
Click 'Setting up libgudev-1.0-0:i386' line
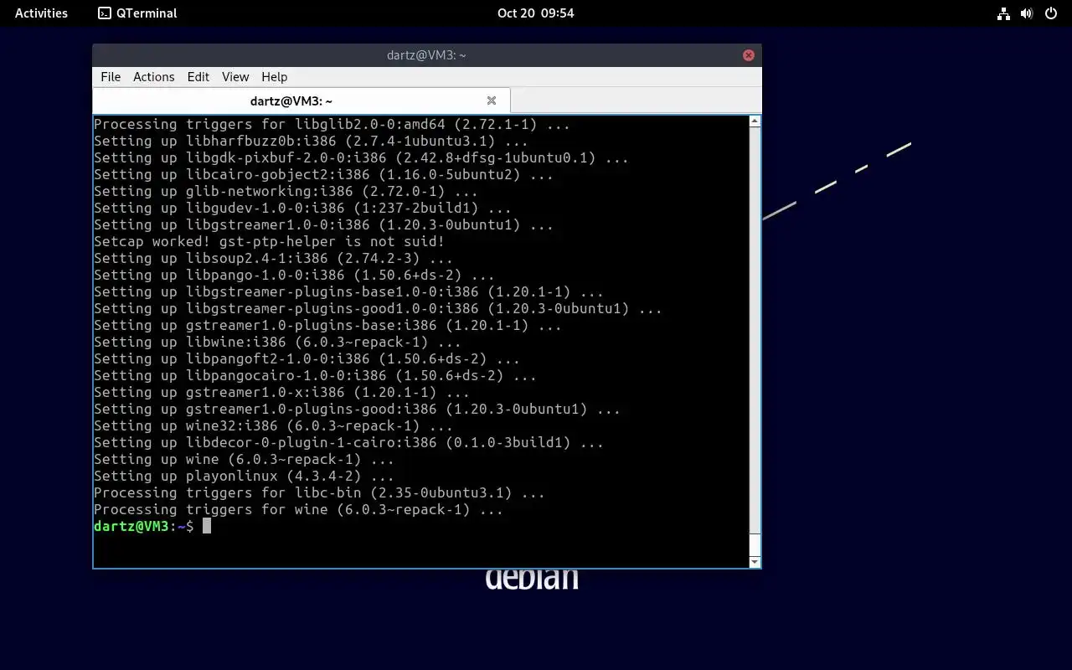pos(302,208)
